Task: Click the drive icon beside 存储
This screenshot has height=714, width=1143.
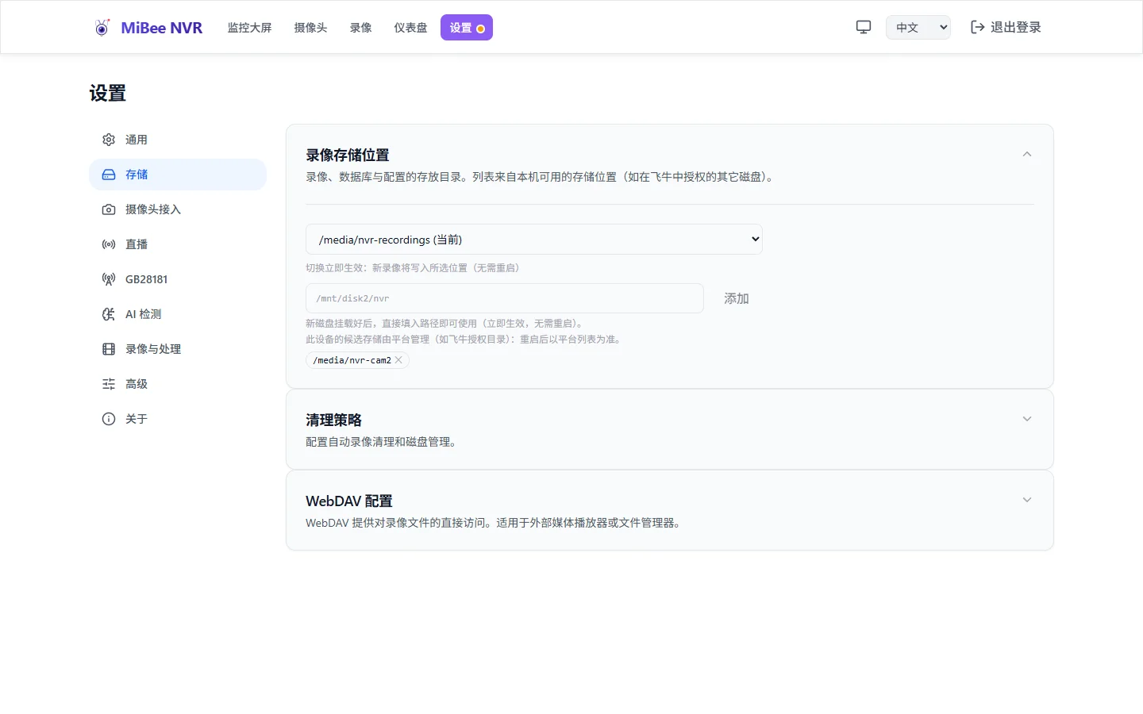Action: [x=109, y=175]
